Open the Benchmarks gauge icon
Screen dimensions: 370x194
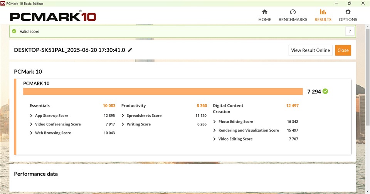[x=293, y=12]
